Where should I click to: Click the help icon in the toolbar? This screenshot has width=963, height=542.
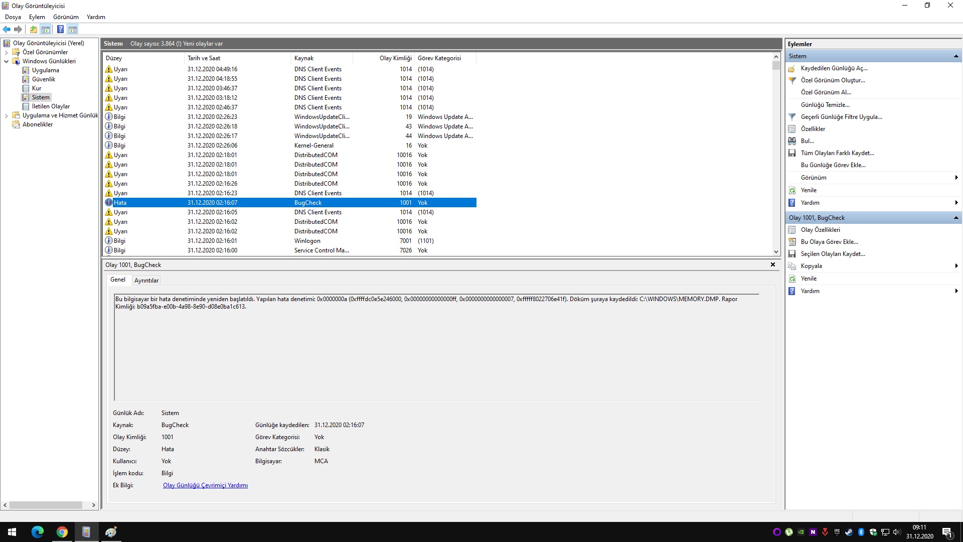tap(60, 29)
